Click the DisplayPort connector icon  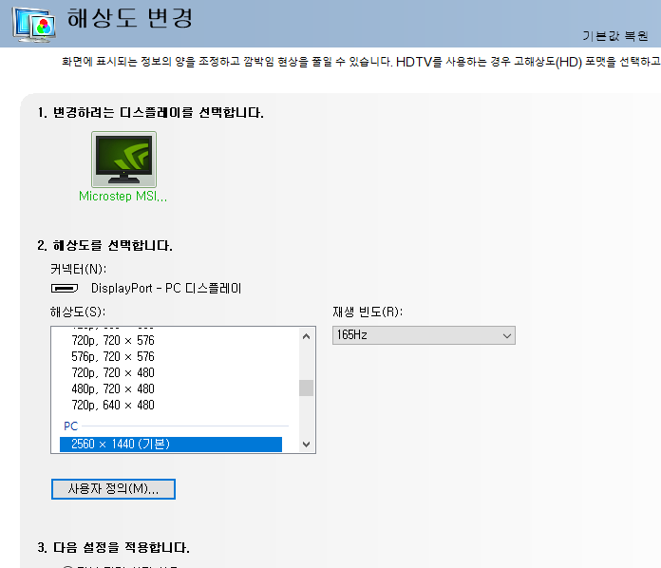(65, 289)
